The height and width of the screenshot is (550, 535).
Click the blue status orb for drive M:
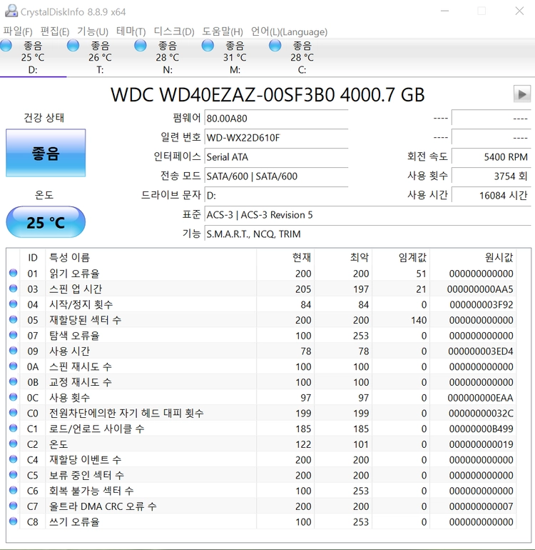coord(208,46)
